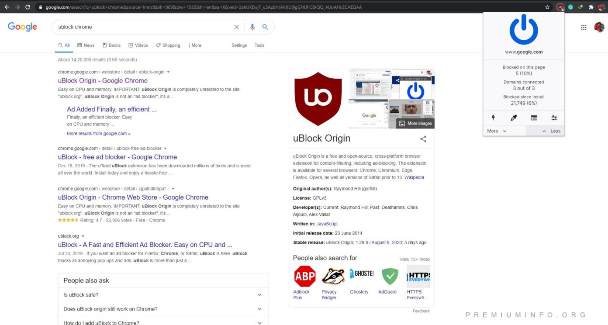
Task: Go to the Google home logo
Action: 22,27
